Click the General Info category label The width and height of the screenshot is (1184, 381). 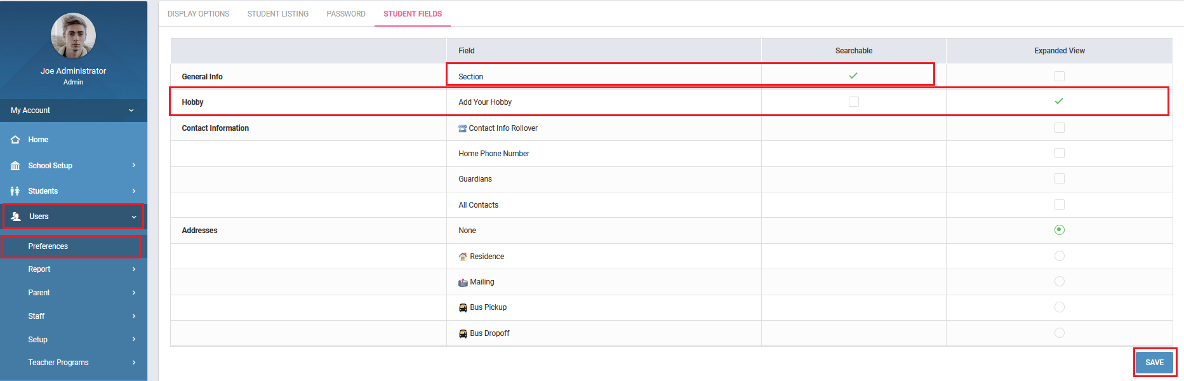202,77
